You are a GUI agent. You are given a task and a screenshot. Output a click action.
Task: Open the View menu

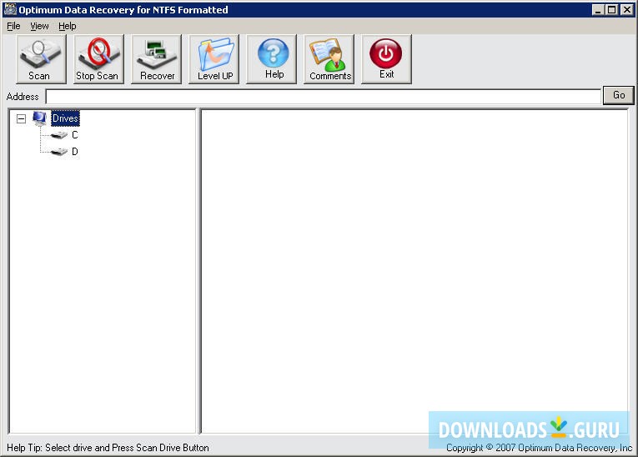[x=39, y=26]
